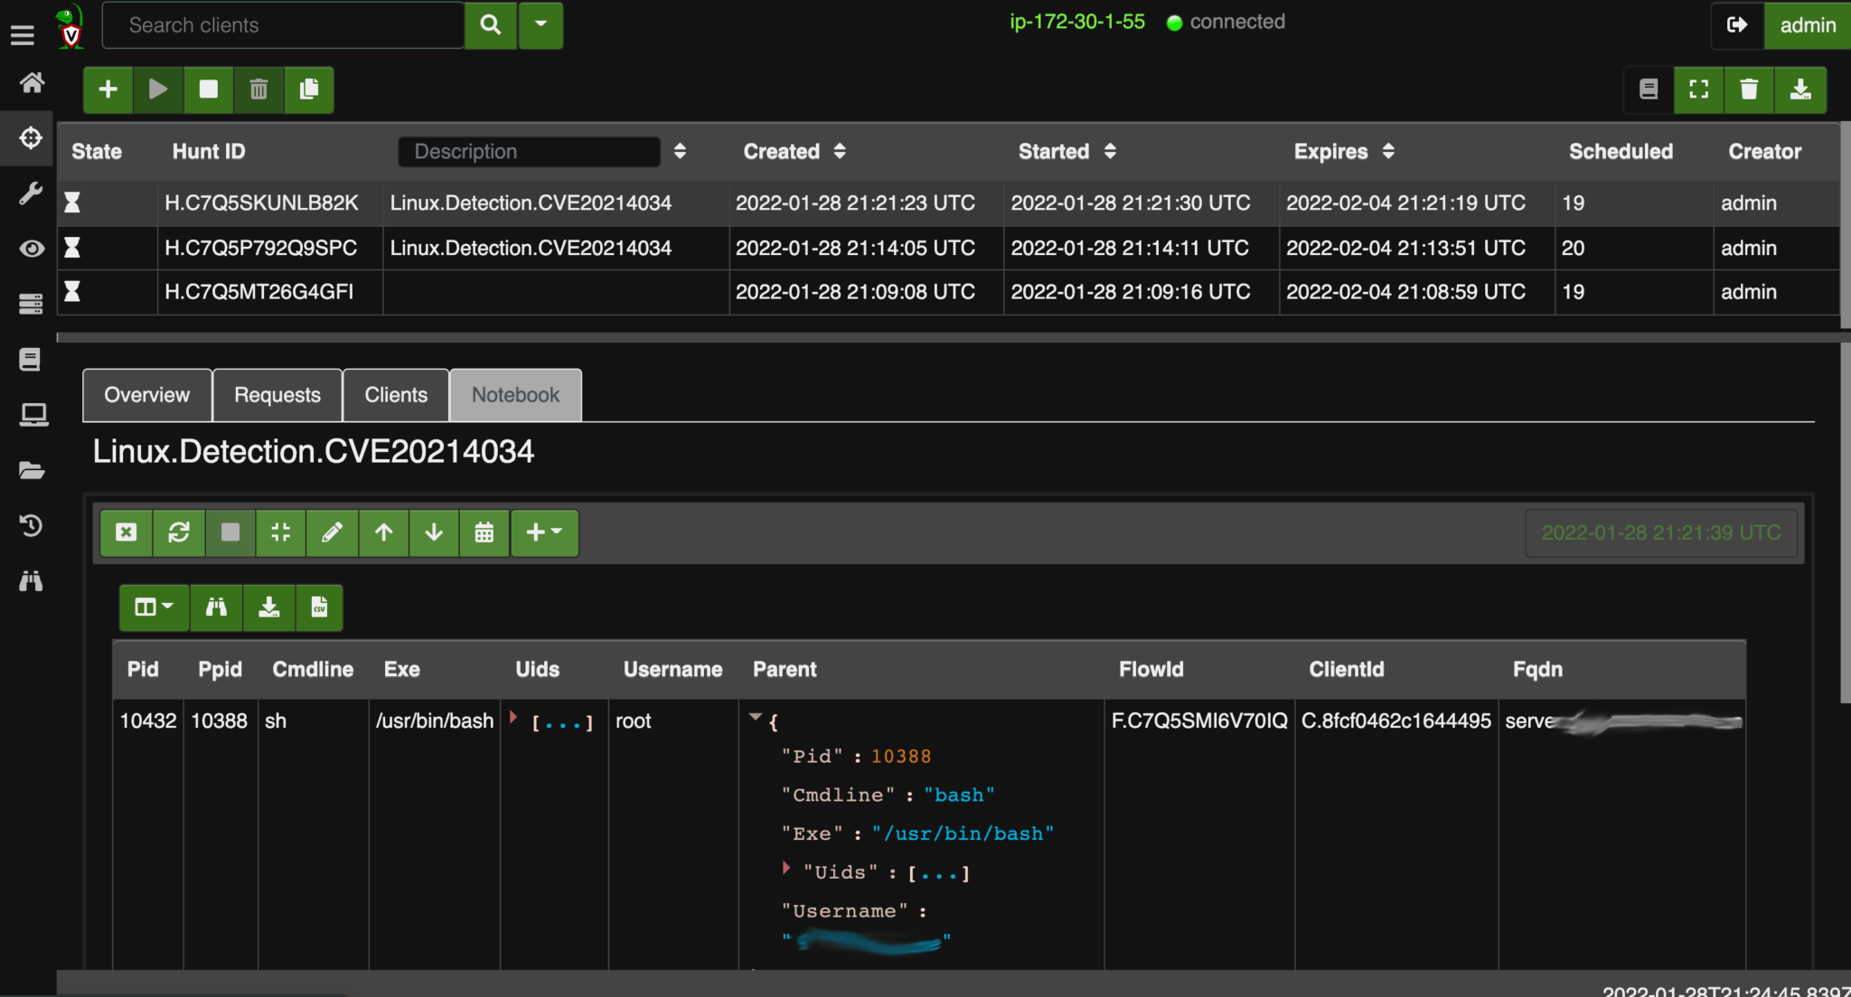Click the copy hunt icon
Image resolution: width=1851 pixels, height=997 pixels.
(308, 89)
